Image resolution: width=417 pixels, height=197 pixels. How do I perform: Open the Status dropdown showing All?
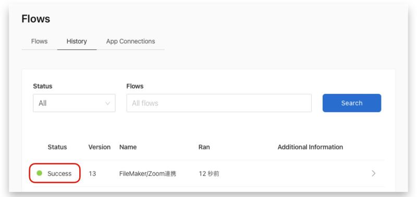pyautogui.click(x=74, y=103)
